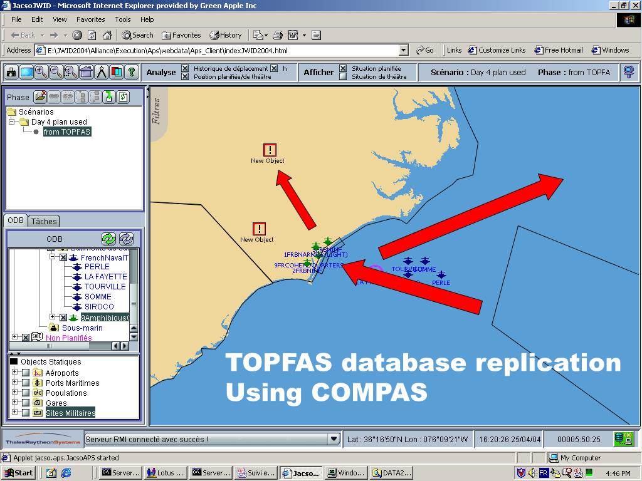The width and height of the screenshot is (642, 481).
Task: Open the File menu
Action: (16, 19)
